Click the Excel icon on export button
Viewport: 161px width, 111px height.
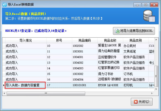click(117, 31)
